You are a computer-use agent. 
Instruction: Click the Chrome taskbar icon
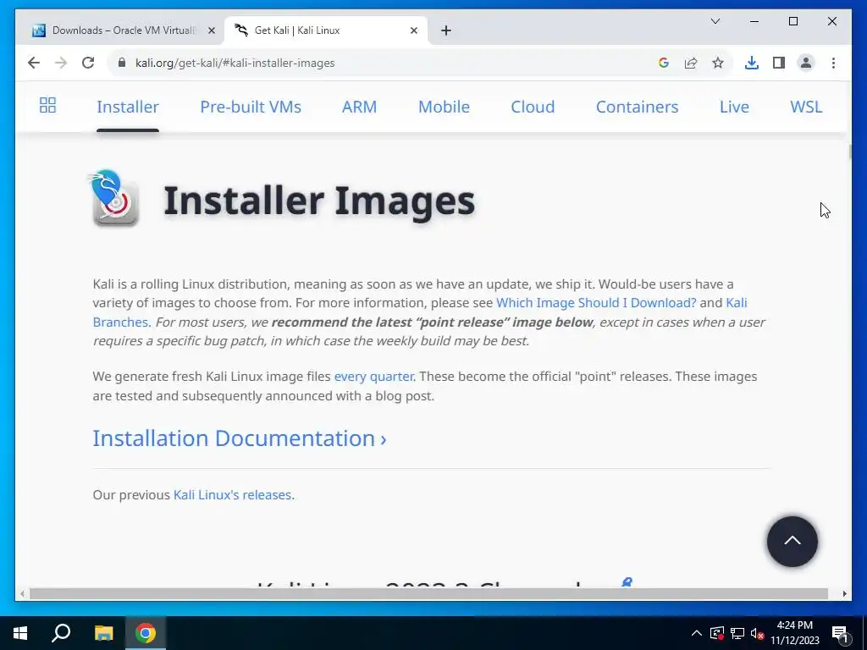146,633
